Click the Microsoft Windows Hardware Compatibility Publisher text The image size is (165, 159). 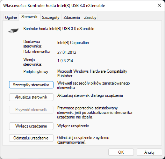(92, 73)
